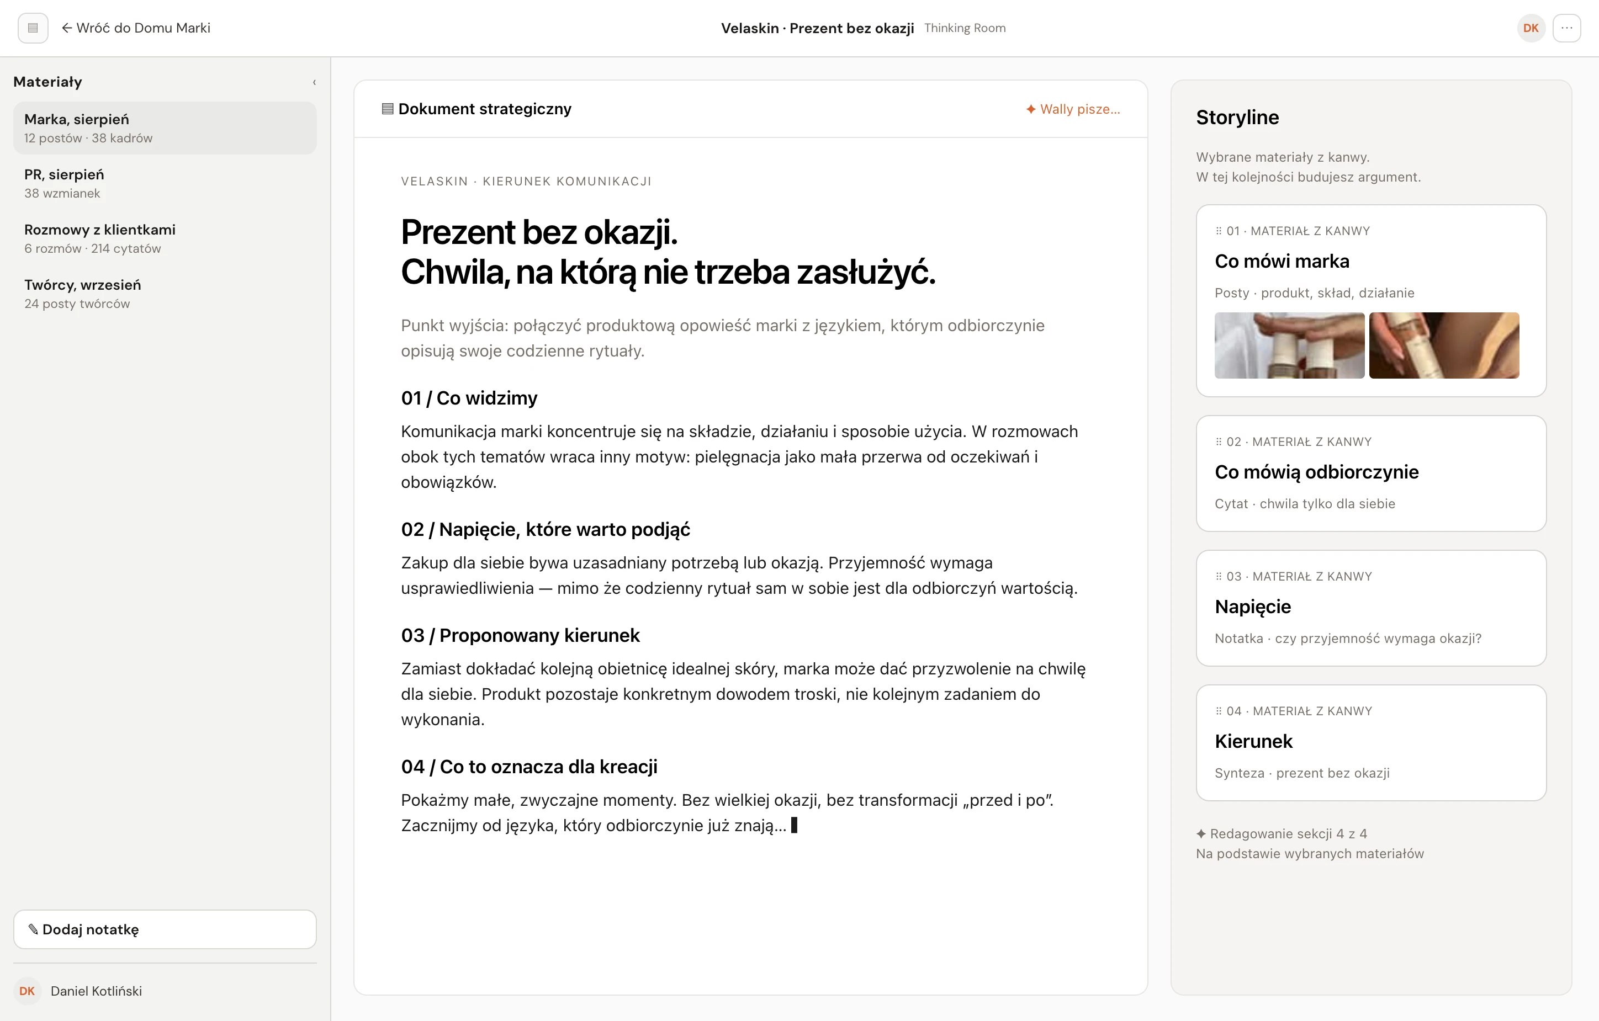Select the "Marka, sierpień" material
Image resolution: width=1599 pixels, height=1021 pixels.
point(165,128)
